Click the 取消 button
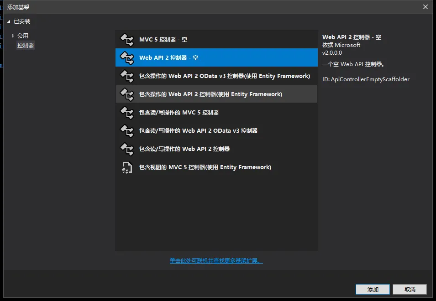Image resolution: width=436 pixels, height=301 pixels. pyautogui.click(x=410, y=289)
